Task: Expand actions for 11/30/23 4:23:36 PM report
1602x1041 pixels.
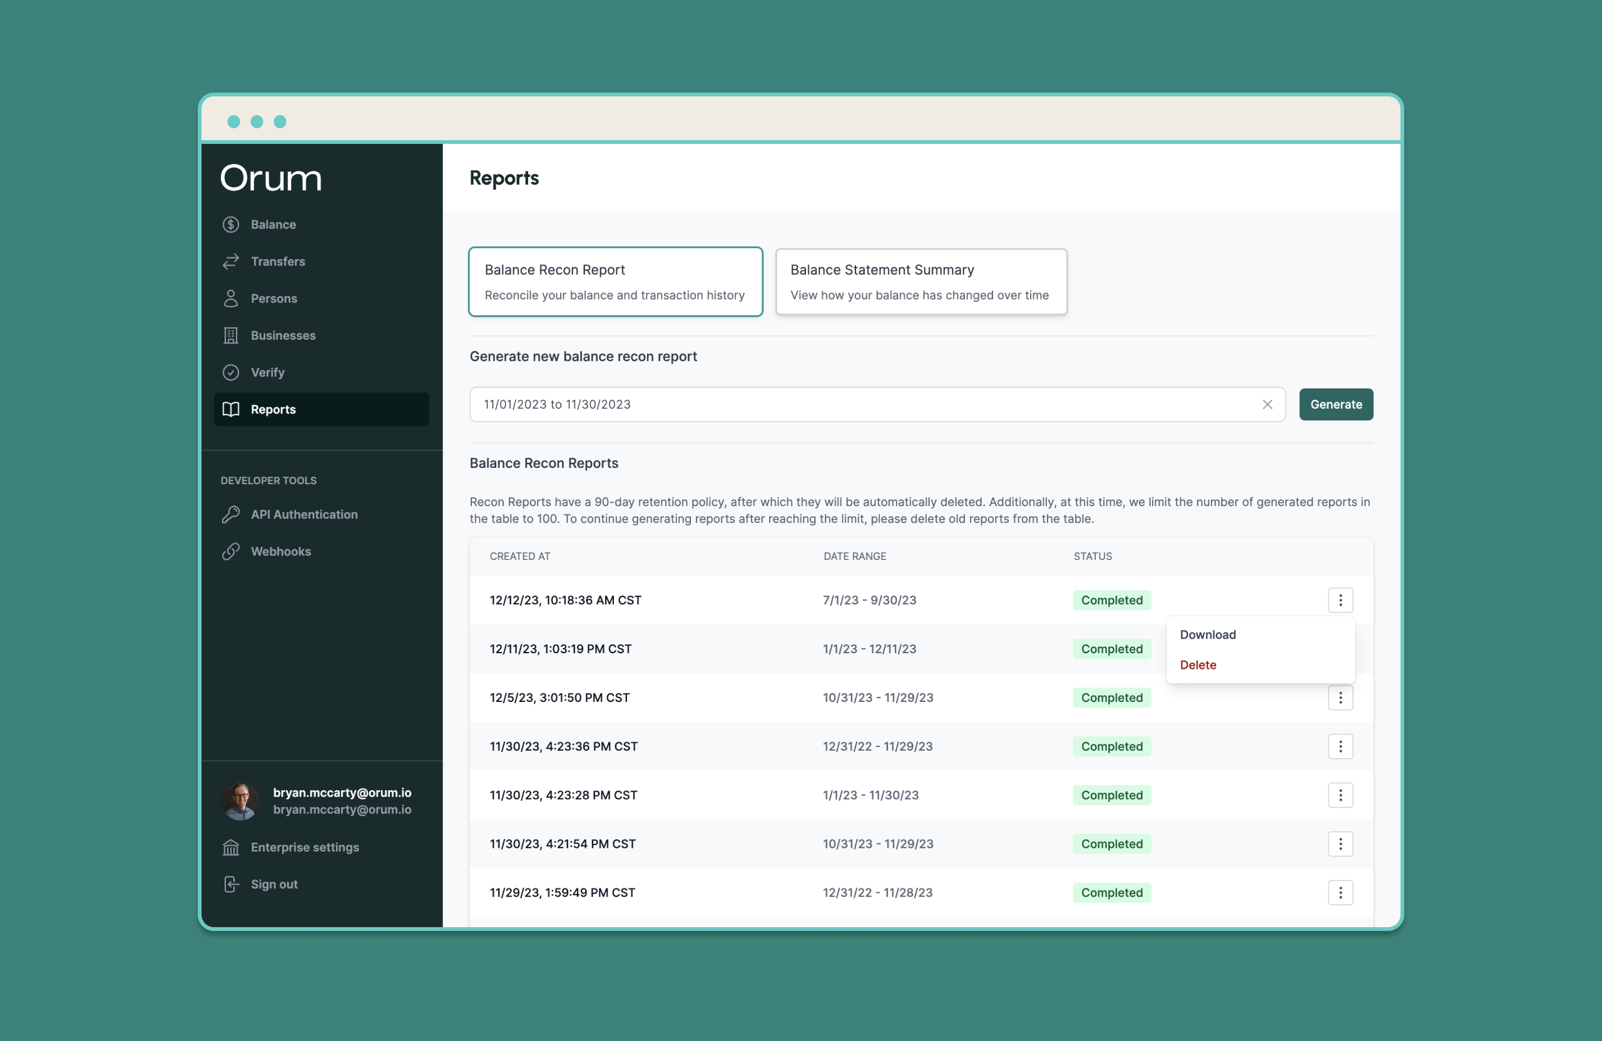Action: click(x=1340, y=747)
